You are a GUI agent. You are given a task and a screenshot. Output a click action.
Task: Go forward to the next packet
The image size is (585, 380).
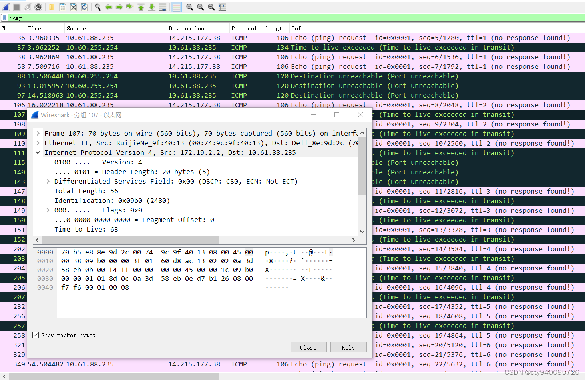coord(119,7)
